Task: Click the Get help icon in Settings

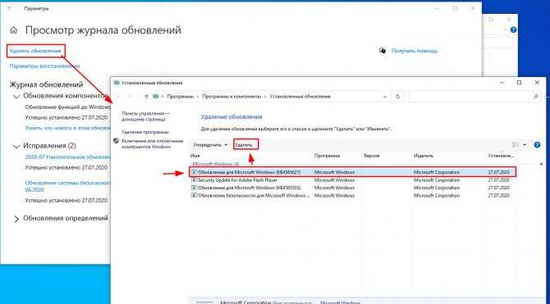Action: [383, 51]
